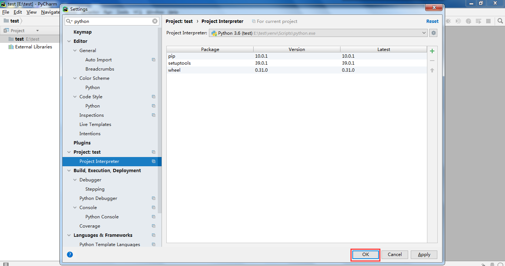Collapse the Project: test group chevron

click(x=69, y=152)
